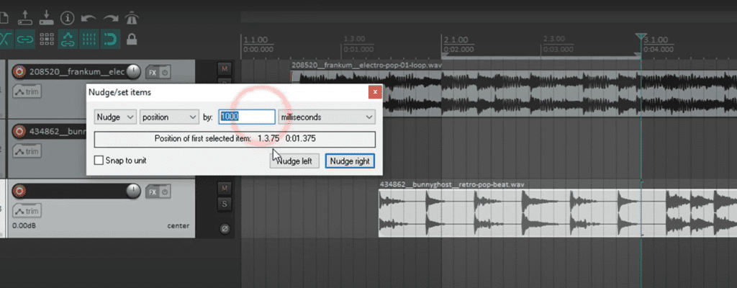Viewport: 737px width, 288px height.
Task: Open the milliseconds unit dropdown
Action: pyautogui.click(x=326, y=117)
